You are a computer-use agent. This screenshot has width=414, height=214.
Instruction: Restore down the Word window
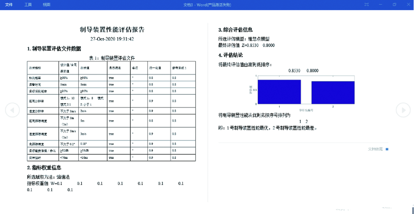coord(394,4)
